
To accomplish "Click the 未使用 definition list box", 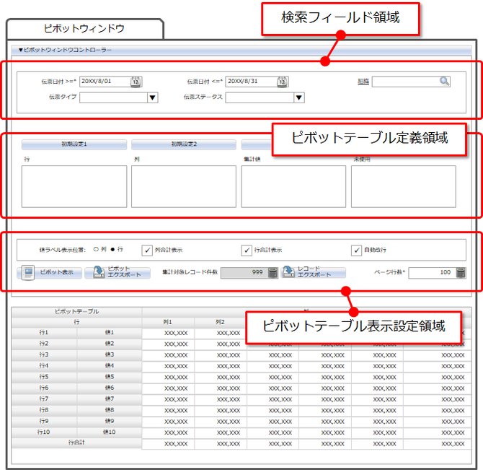I will point(404,186).
